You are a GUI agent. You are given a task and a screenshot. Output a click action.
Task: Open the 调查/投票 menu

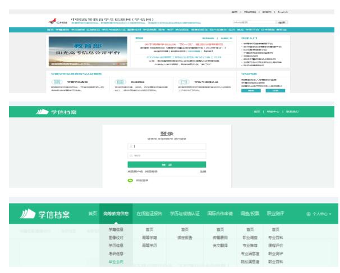250,214
